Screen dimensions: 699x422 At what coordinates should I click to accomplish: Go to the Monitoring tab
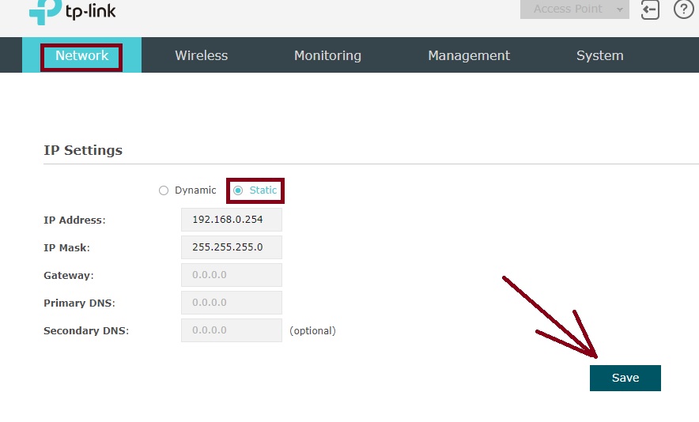click(x=327, y=55)
